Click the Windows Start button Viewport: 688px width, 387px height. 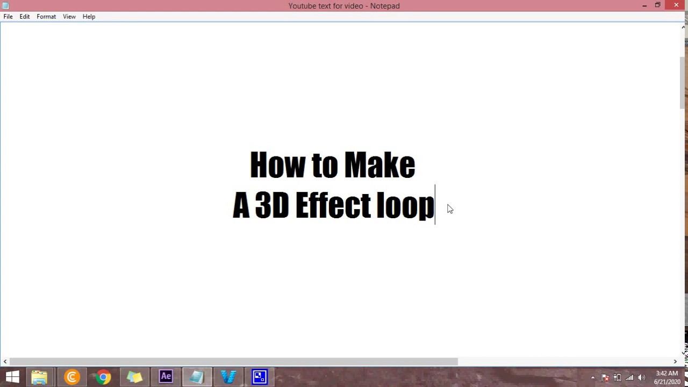pyautogui.click(x=12, y=377)
